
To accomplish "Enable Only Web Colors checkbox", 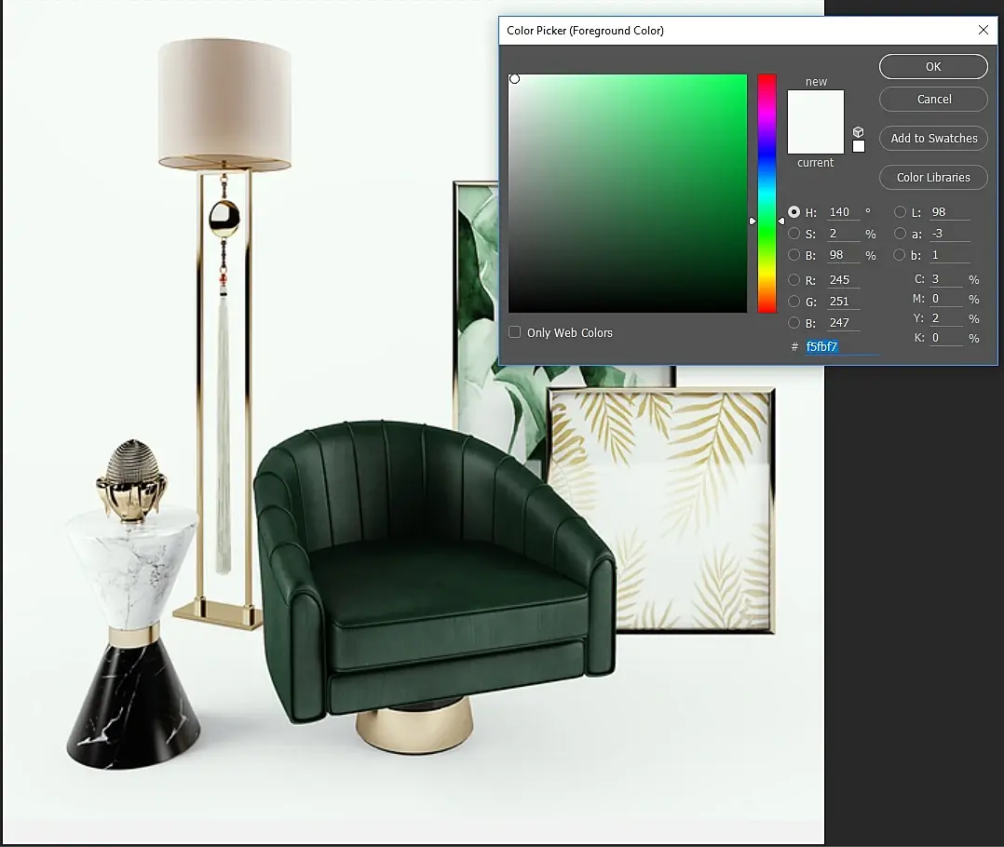I will 515,332.
